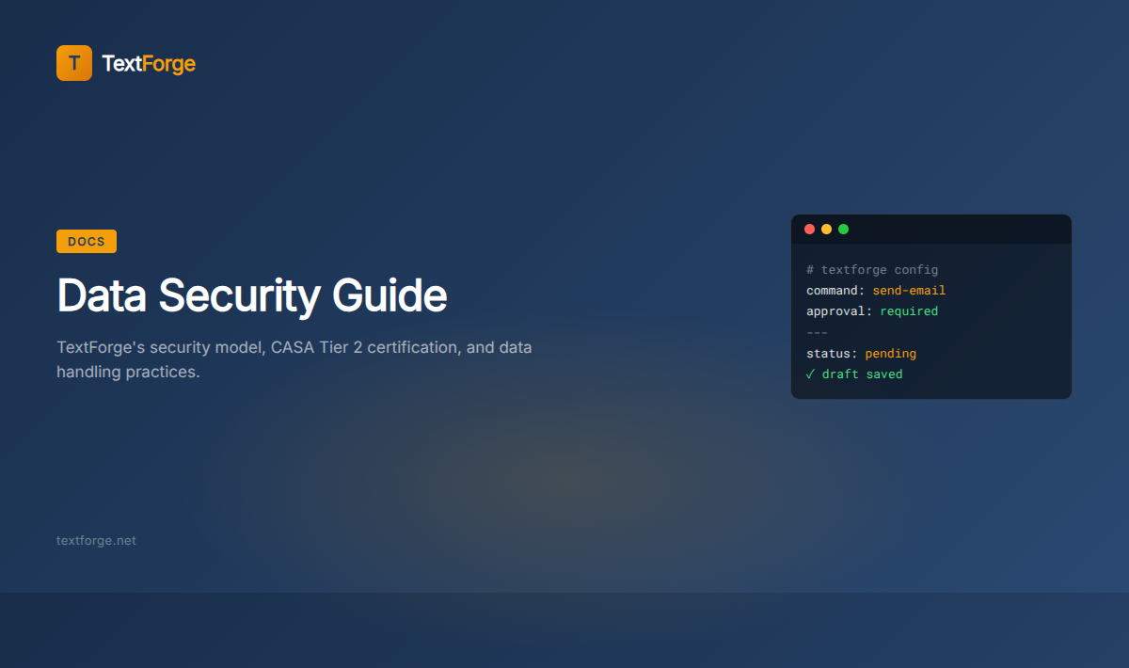This screenshot has width=1129, height=668.
Task: Click the orange TextForge T logo icon
Action: [x=74, y=63]
